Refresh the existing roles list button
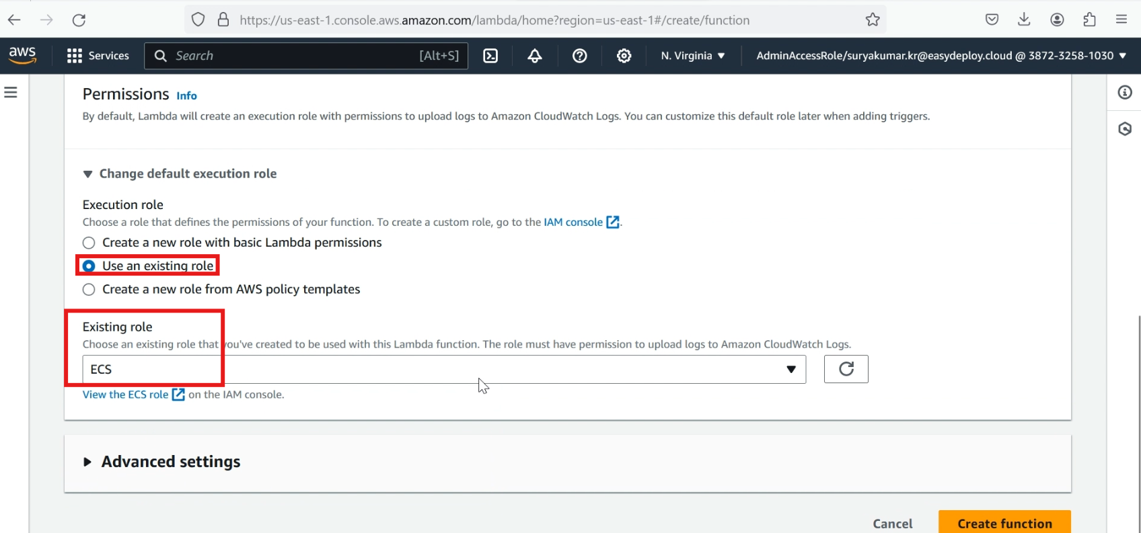Screen dimensions: 1141x533 coord(846,369)
